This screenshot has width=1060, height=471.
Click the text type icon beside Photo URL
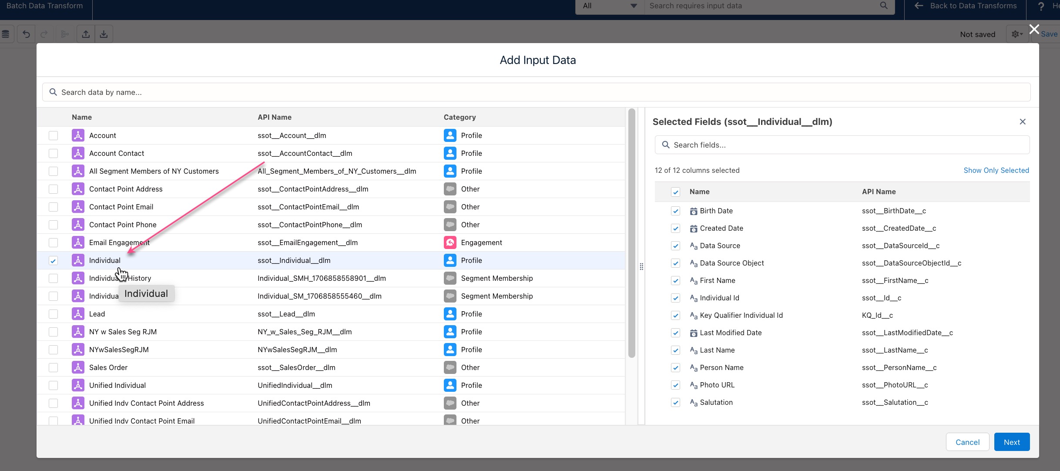click(694, 385)
